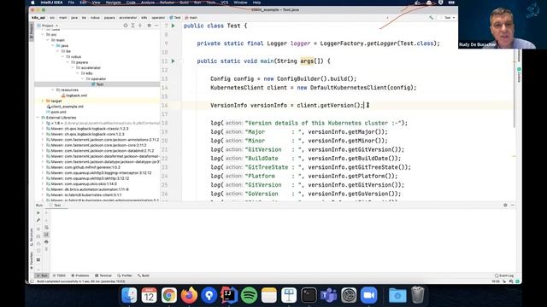The width and height of the screenshot is (547, 307).
Task: Open Event Log in status bar
Action: pyautogui.click(x=504, y=275)
